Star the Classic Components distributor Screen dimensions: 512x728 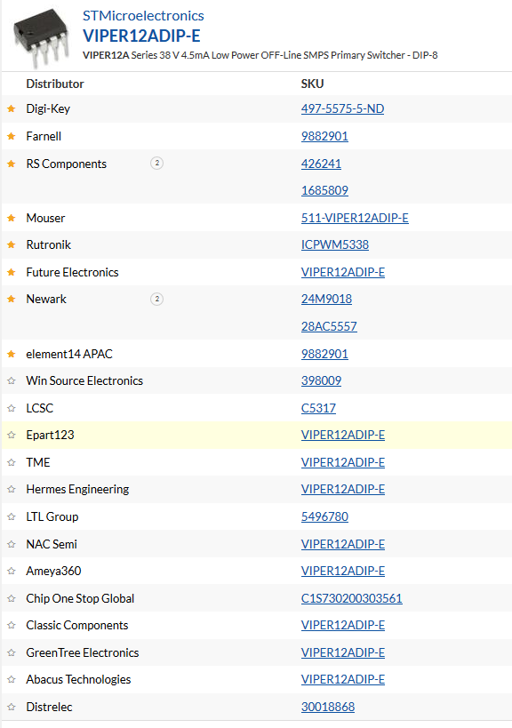tap(12, 626)
